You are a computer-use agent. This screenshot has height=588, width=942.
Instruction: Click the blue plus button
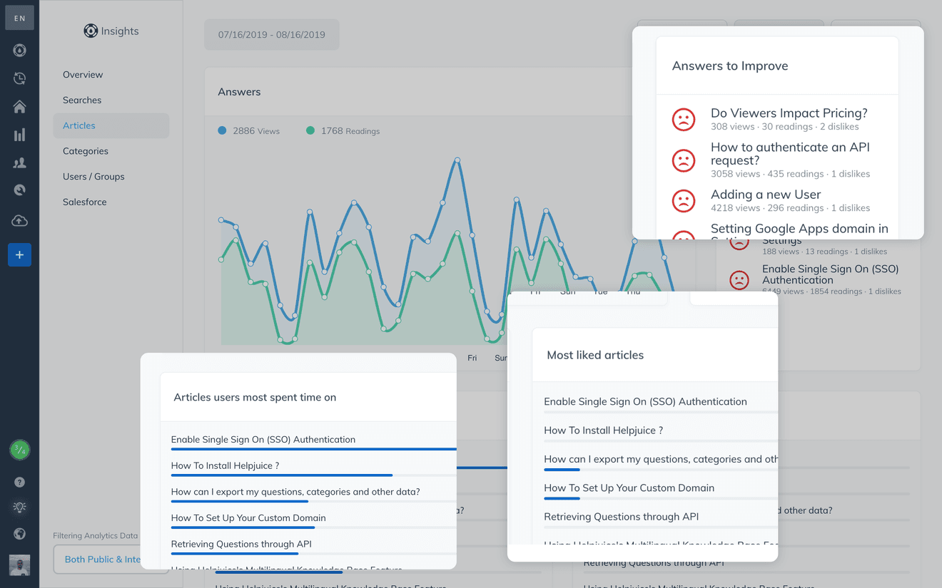19,255
